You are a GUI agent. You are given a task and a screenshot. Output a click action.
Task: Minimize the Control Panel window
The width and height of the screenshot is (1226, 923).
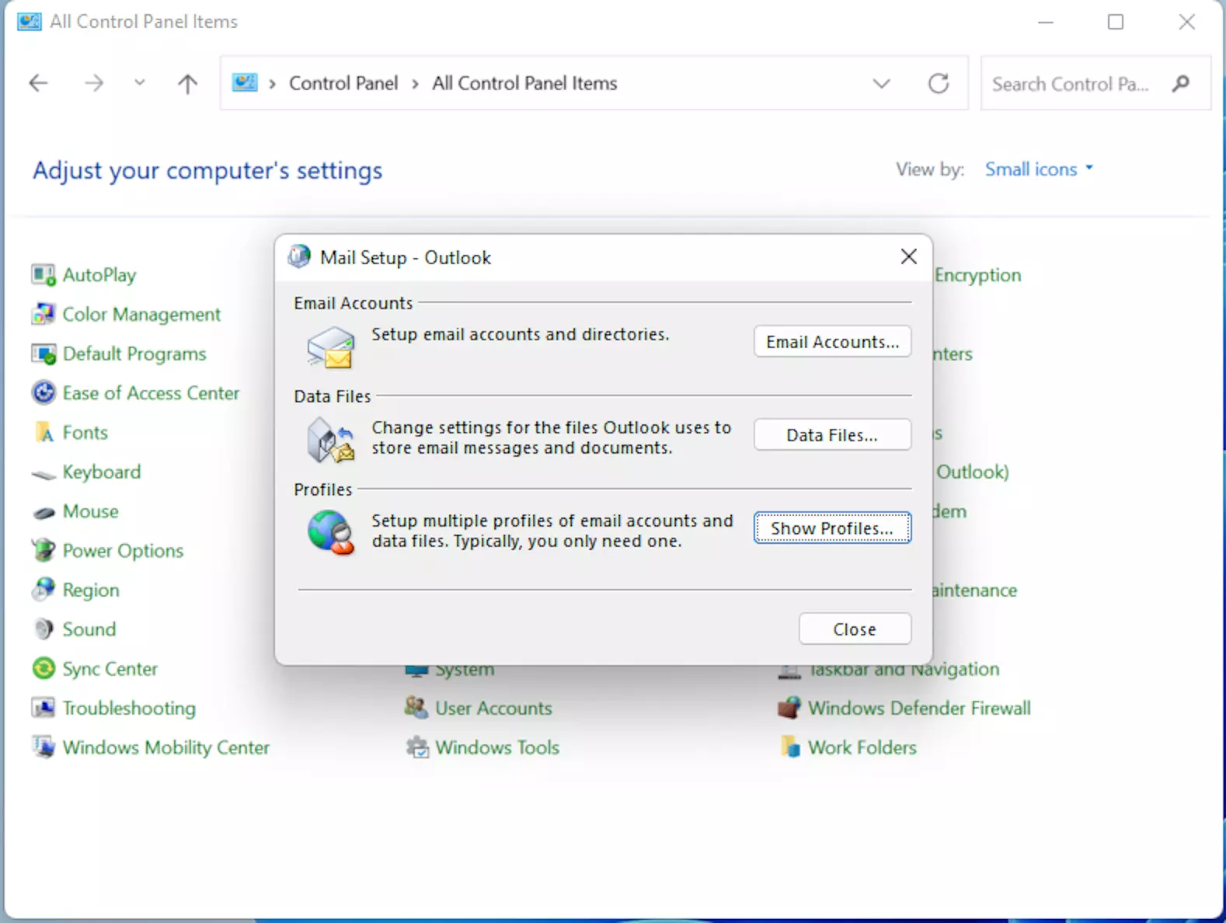(x=1046, y=22)
